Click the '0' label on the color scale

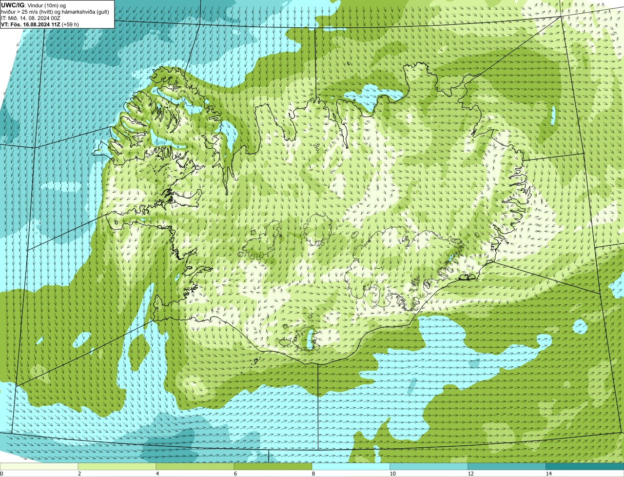point(1,474)
